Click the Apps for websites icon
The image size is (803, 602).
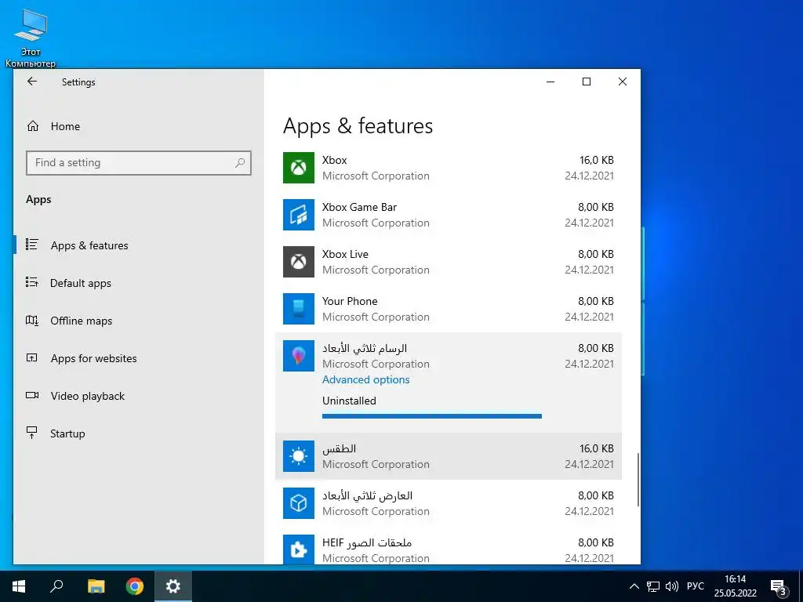31,357
